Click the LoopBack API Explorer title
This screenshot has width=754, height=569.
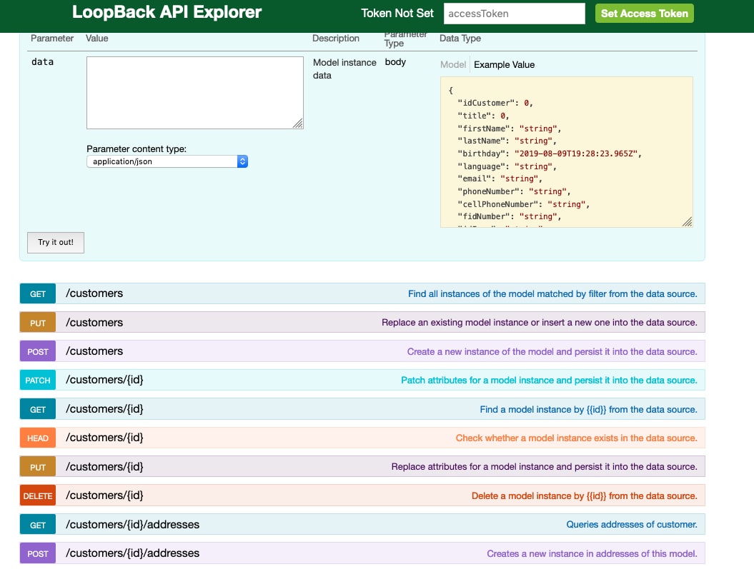click(x=167, y=12)
